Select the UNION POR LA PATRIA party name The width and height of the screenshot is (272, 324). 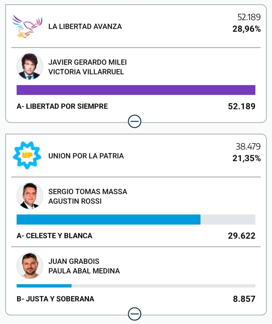click(86, 156)
